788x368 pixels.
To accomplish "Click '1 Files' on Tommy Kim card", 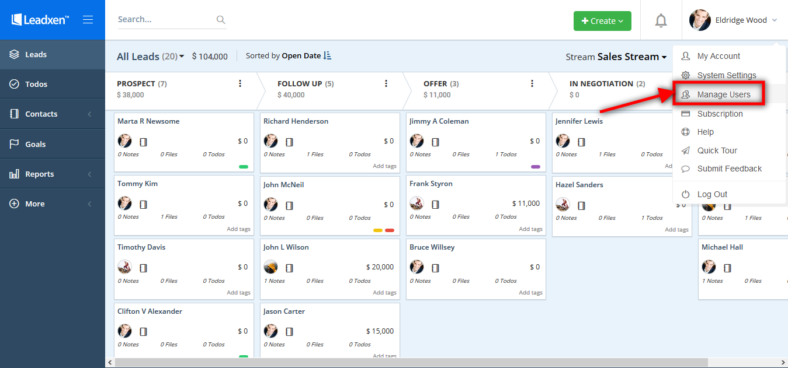I will click(169, 217).
